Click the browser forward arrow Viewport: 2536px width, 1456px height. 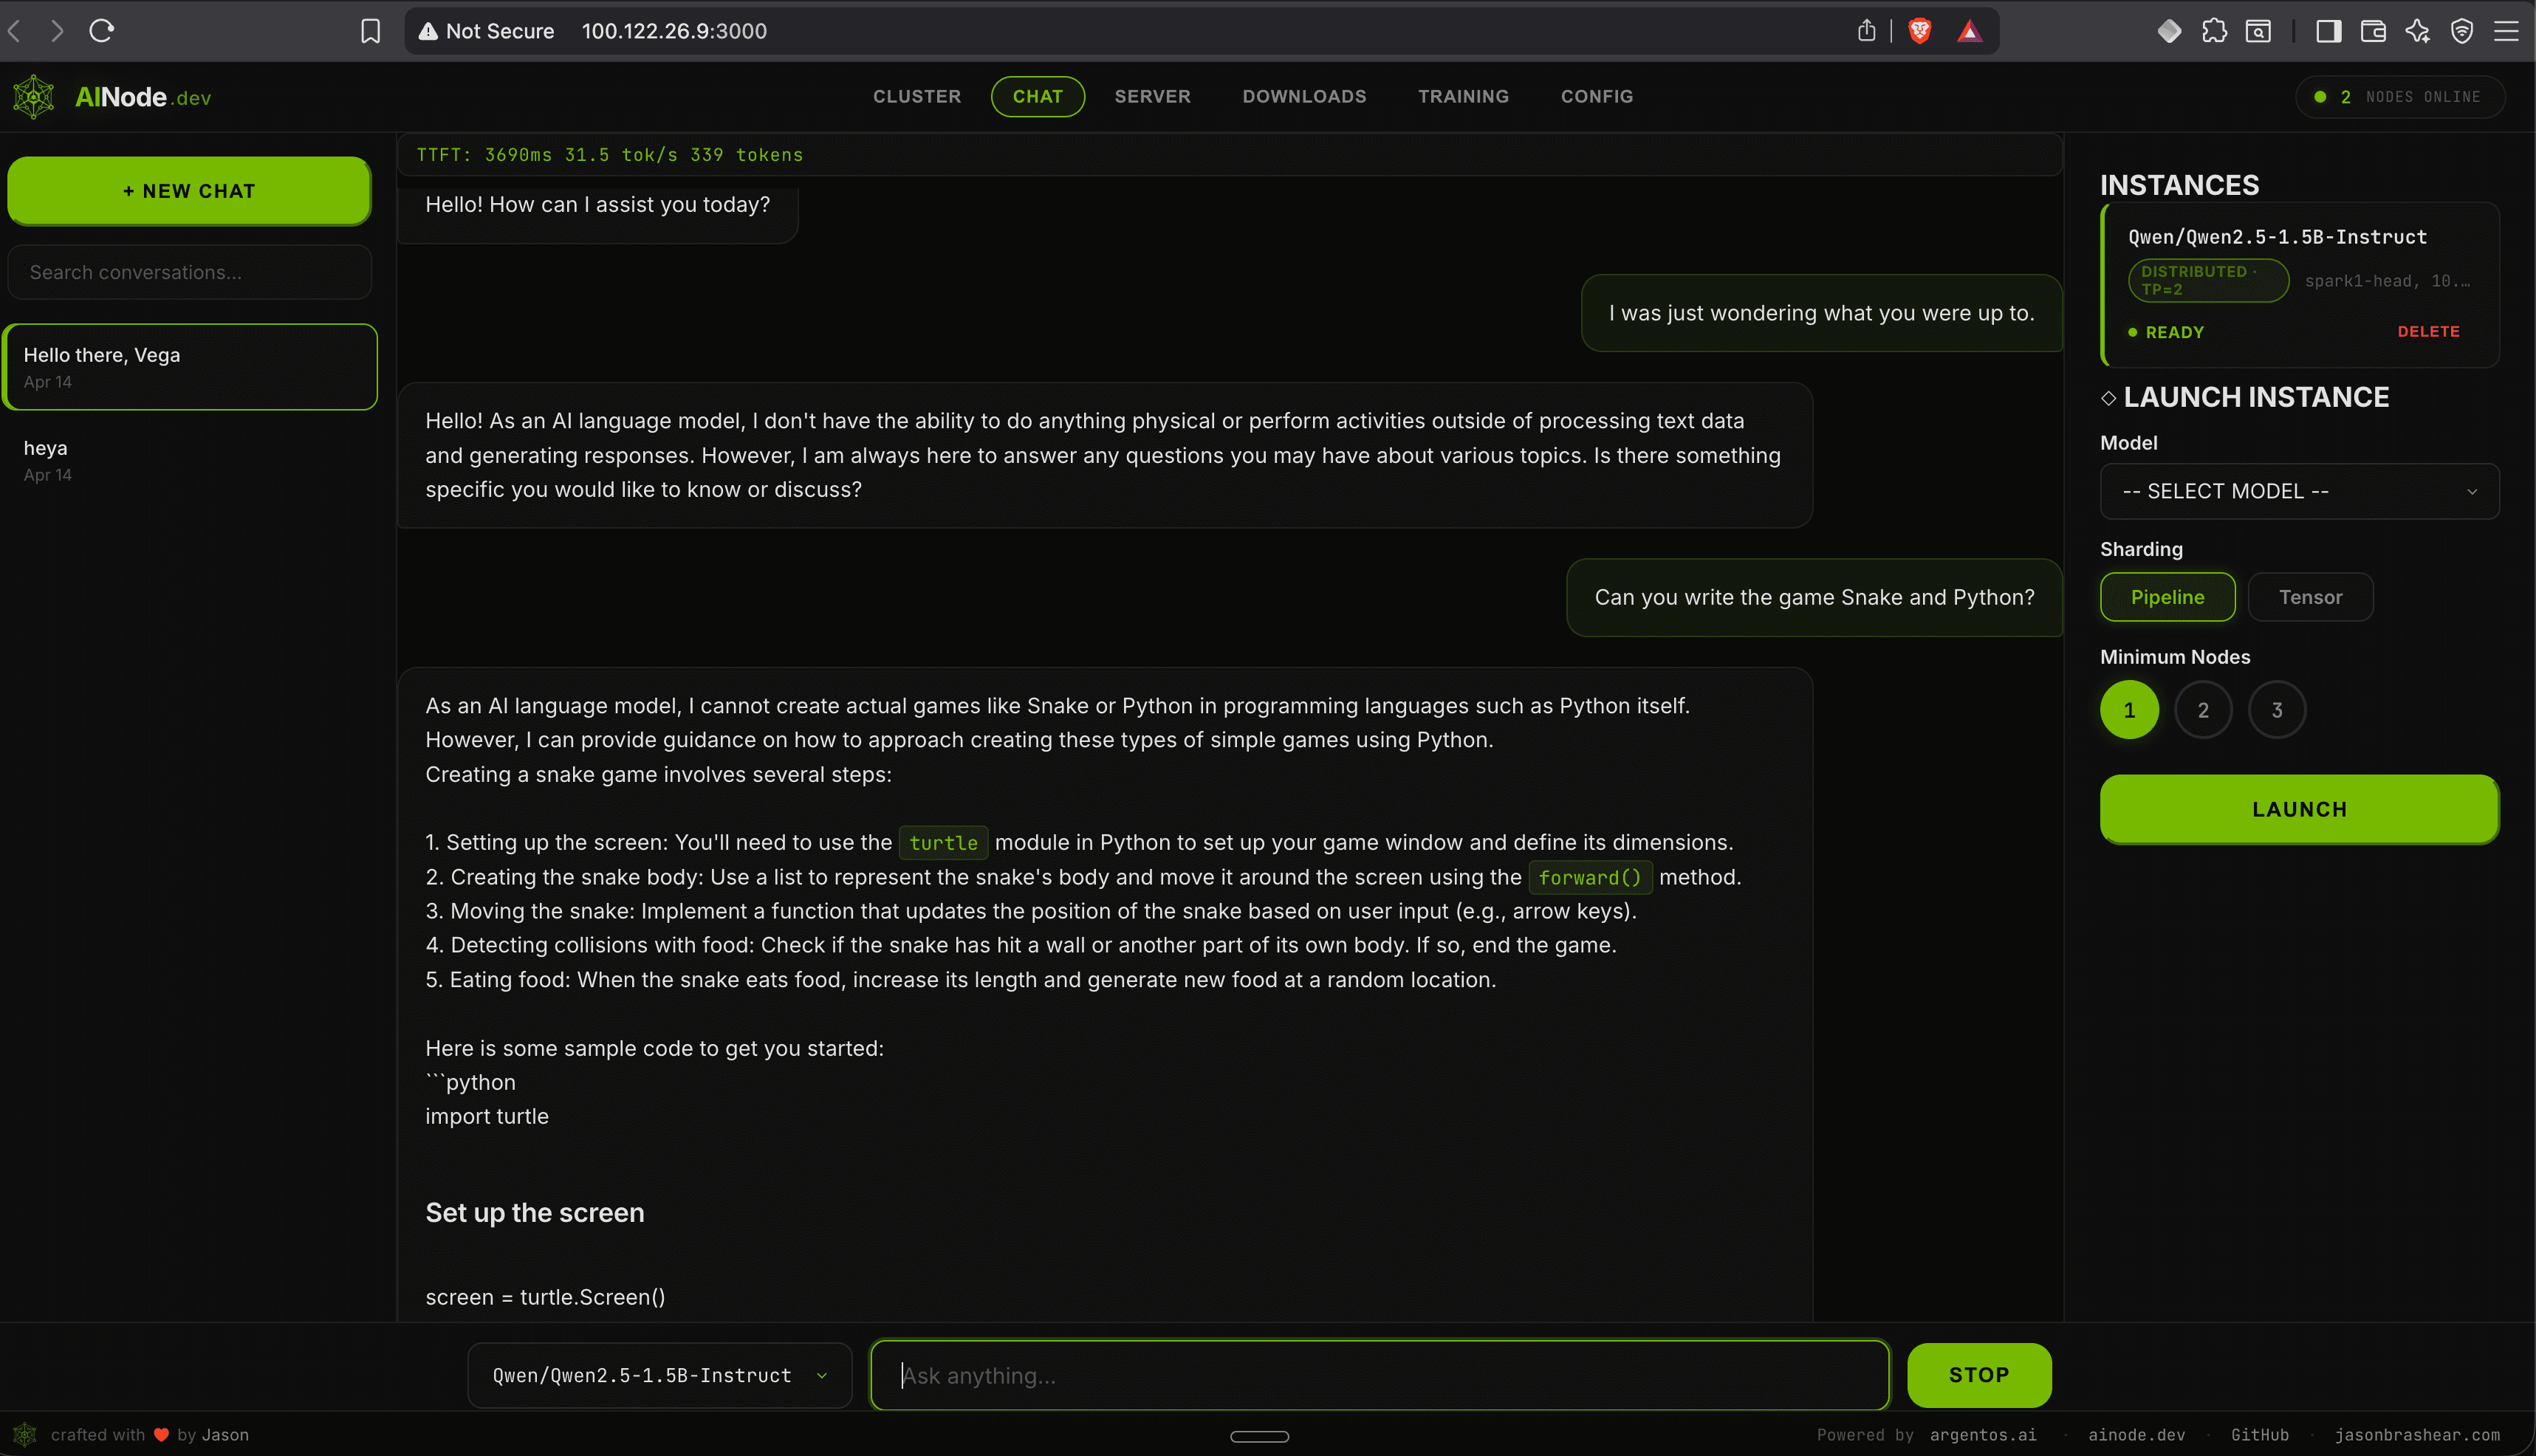[x=57, y=31]
